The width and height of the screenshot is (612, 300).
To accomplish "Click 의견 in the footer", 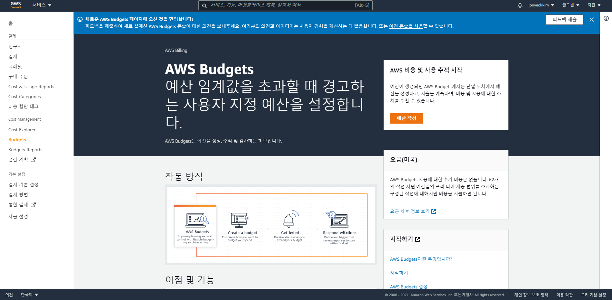I will coord(9,295).
